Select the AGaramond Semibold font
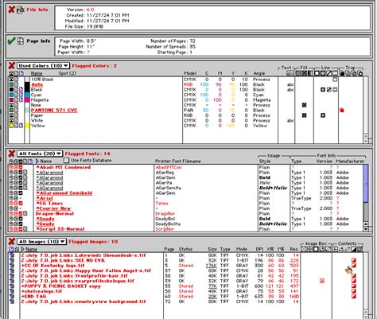The image size is (377, 319). coord(64,193)
